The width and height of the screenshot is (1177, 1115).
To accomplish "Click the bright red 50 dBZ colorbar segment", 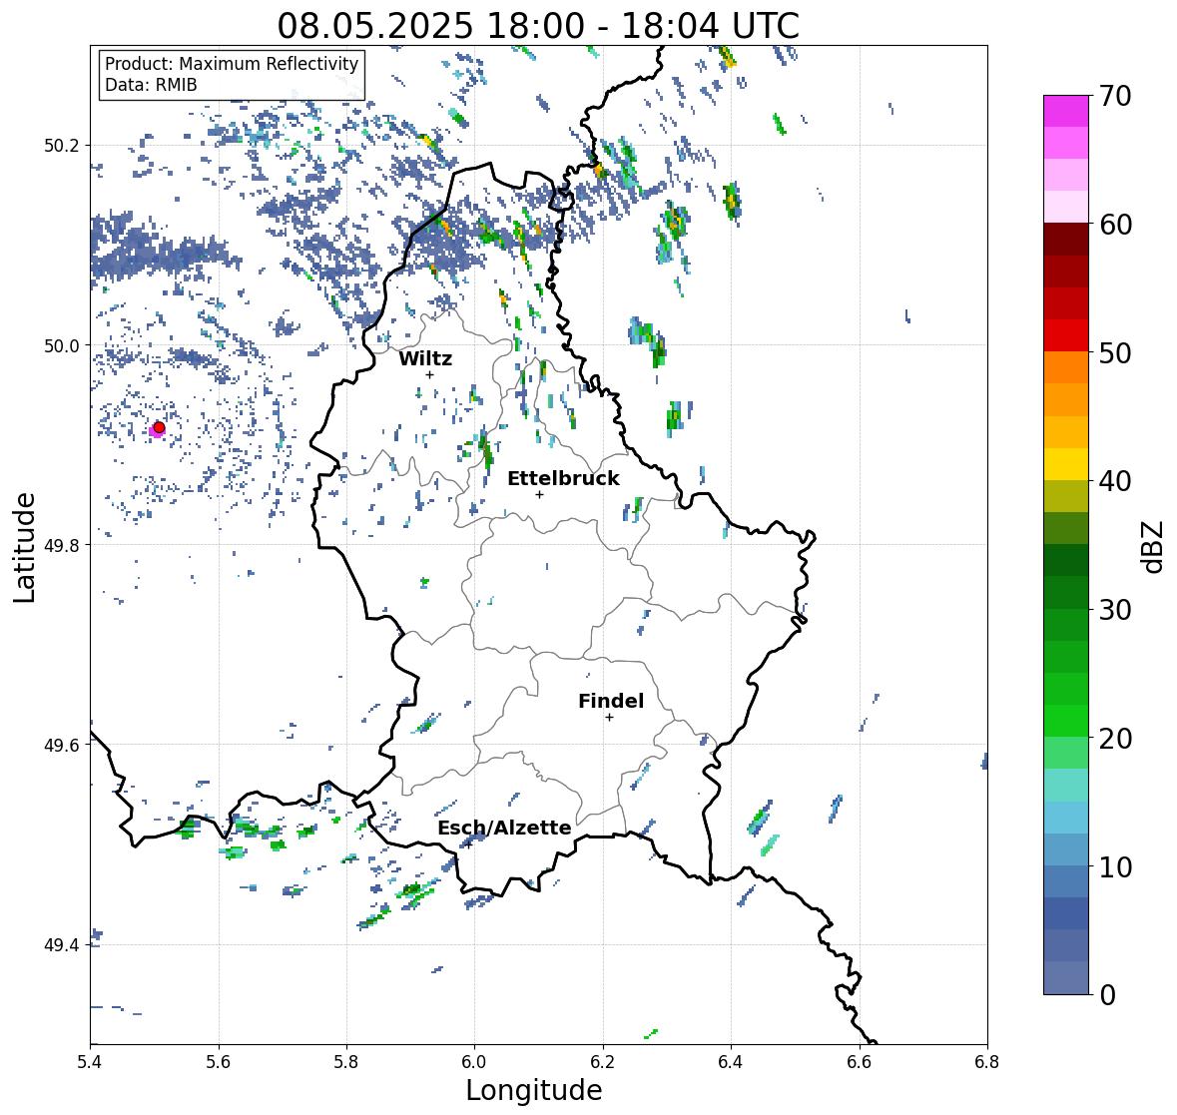I will pos(1066,335).
